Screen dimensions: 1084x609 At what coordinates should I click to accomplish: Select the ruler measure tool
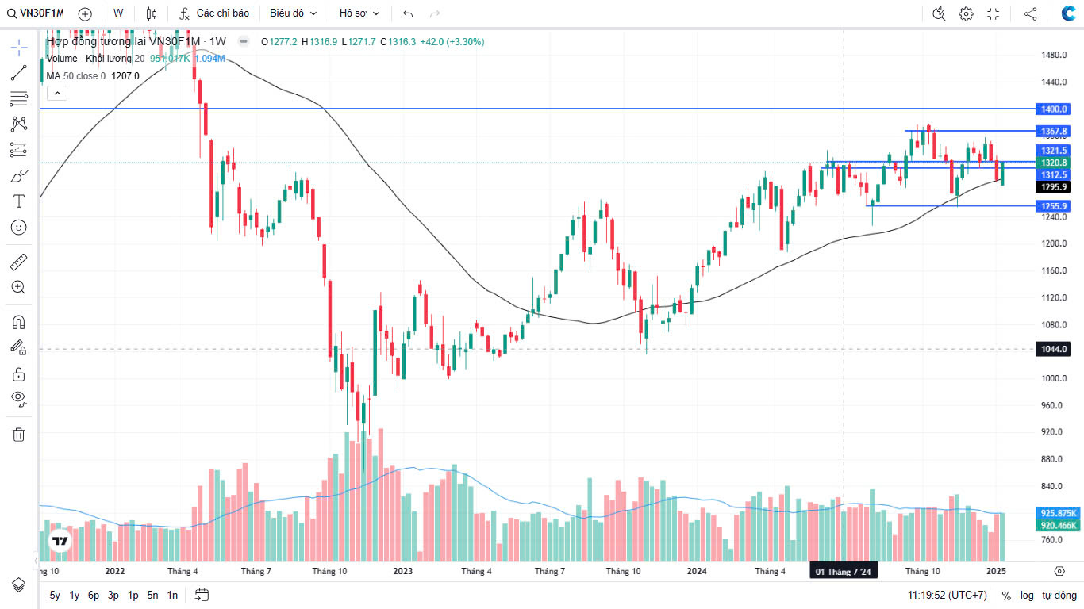click(x=19, y=261)
